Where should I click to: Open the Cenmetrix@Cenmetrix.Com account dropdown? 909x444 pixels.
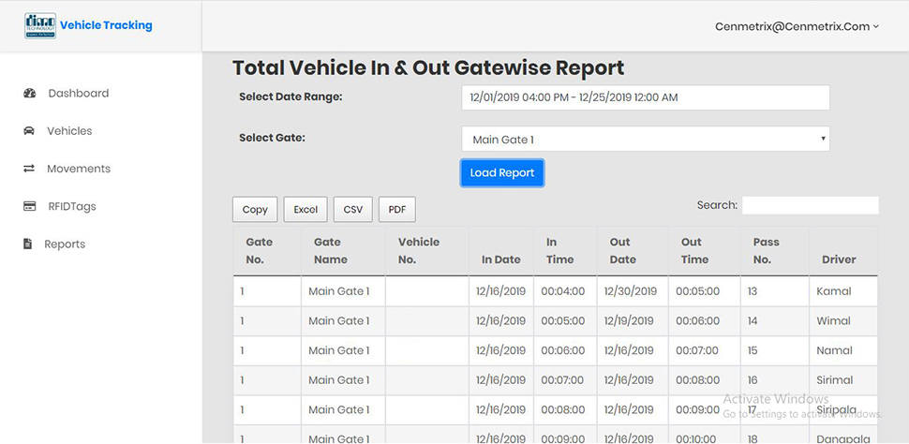[797, 26]
